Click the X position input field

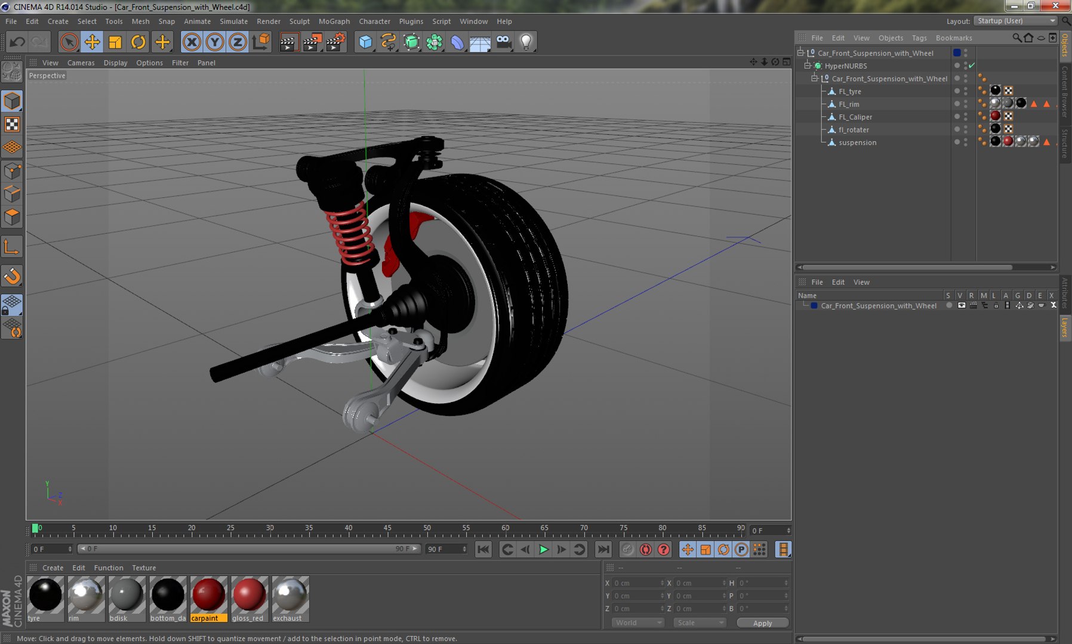point(637,583)
